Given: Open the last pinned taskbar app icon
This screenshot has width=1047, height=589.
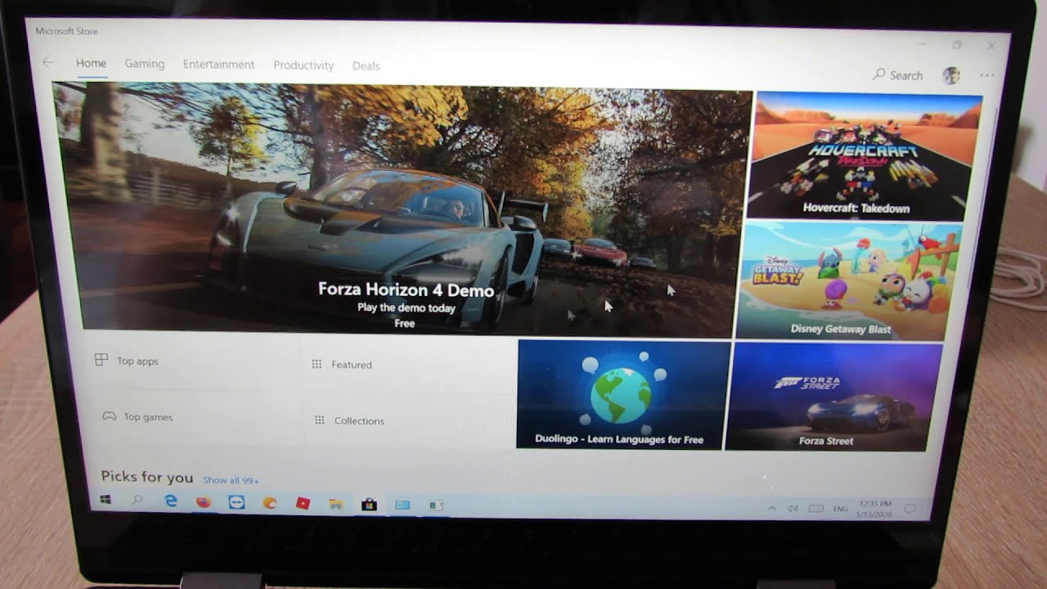Looking at the screenshot, I should (x=436, y=506).
